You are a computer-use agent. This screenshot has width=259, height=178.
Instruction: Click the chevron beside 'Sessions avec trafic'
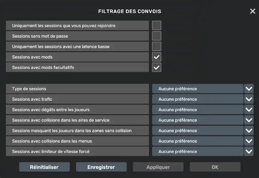click(249, 99)
